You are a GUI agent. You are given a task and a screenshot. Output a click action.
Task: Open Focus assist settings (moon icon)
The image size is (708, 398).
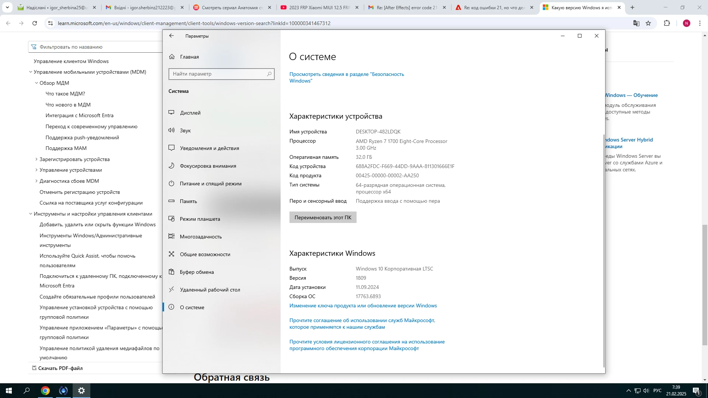(208, 166)
